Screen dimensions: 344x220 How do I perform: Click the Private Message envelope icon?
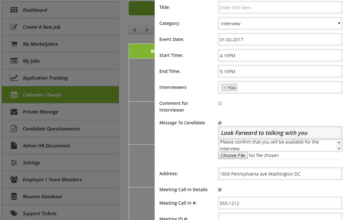pos(14,112)
